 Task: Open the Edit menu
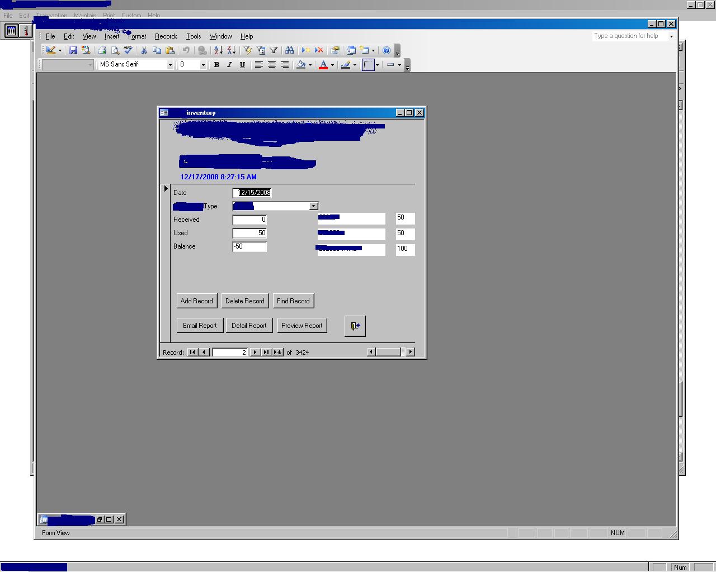click(69, 36)
